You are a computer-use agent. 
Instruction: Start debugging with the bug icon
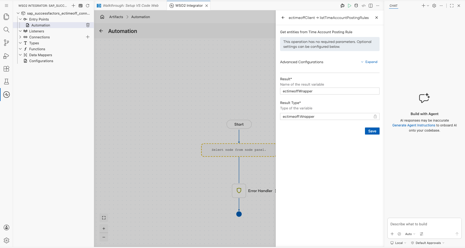(x=356, y=6)
